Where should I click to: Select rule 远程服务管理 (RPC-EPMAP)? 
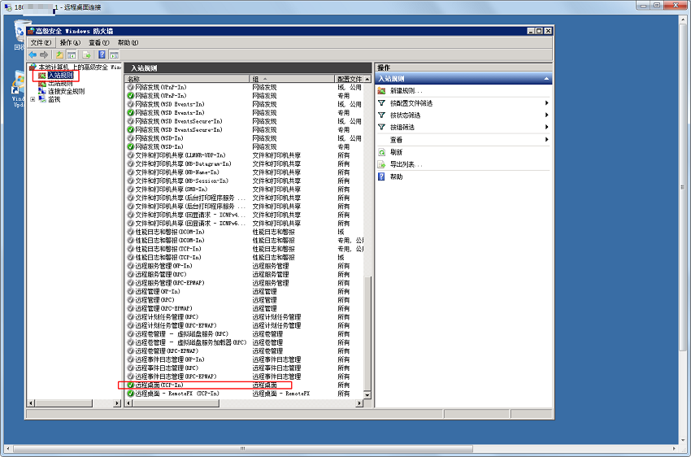(x=170, y=283)
